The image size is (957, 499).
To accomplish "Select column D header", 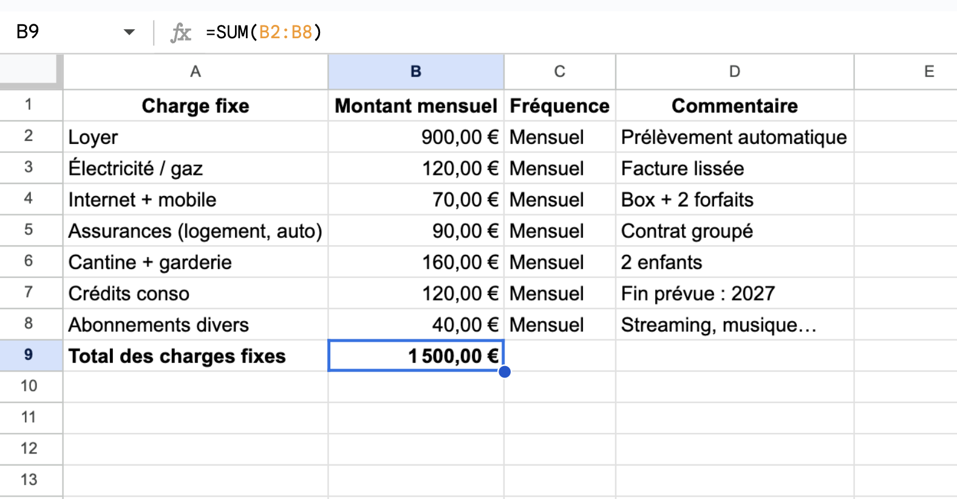I will click(x=735, y=72).
